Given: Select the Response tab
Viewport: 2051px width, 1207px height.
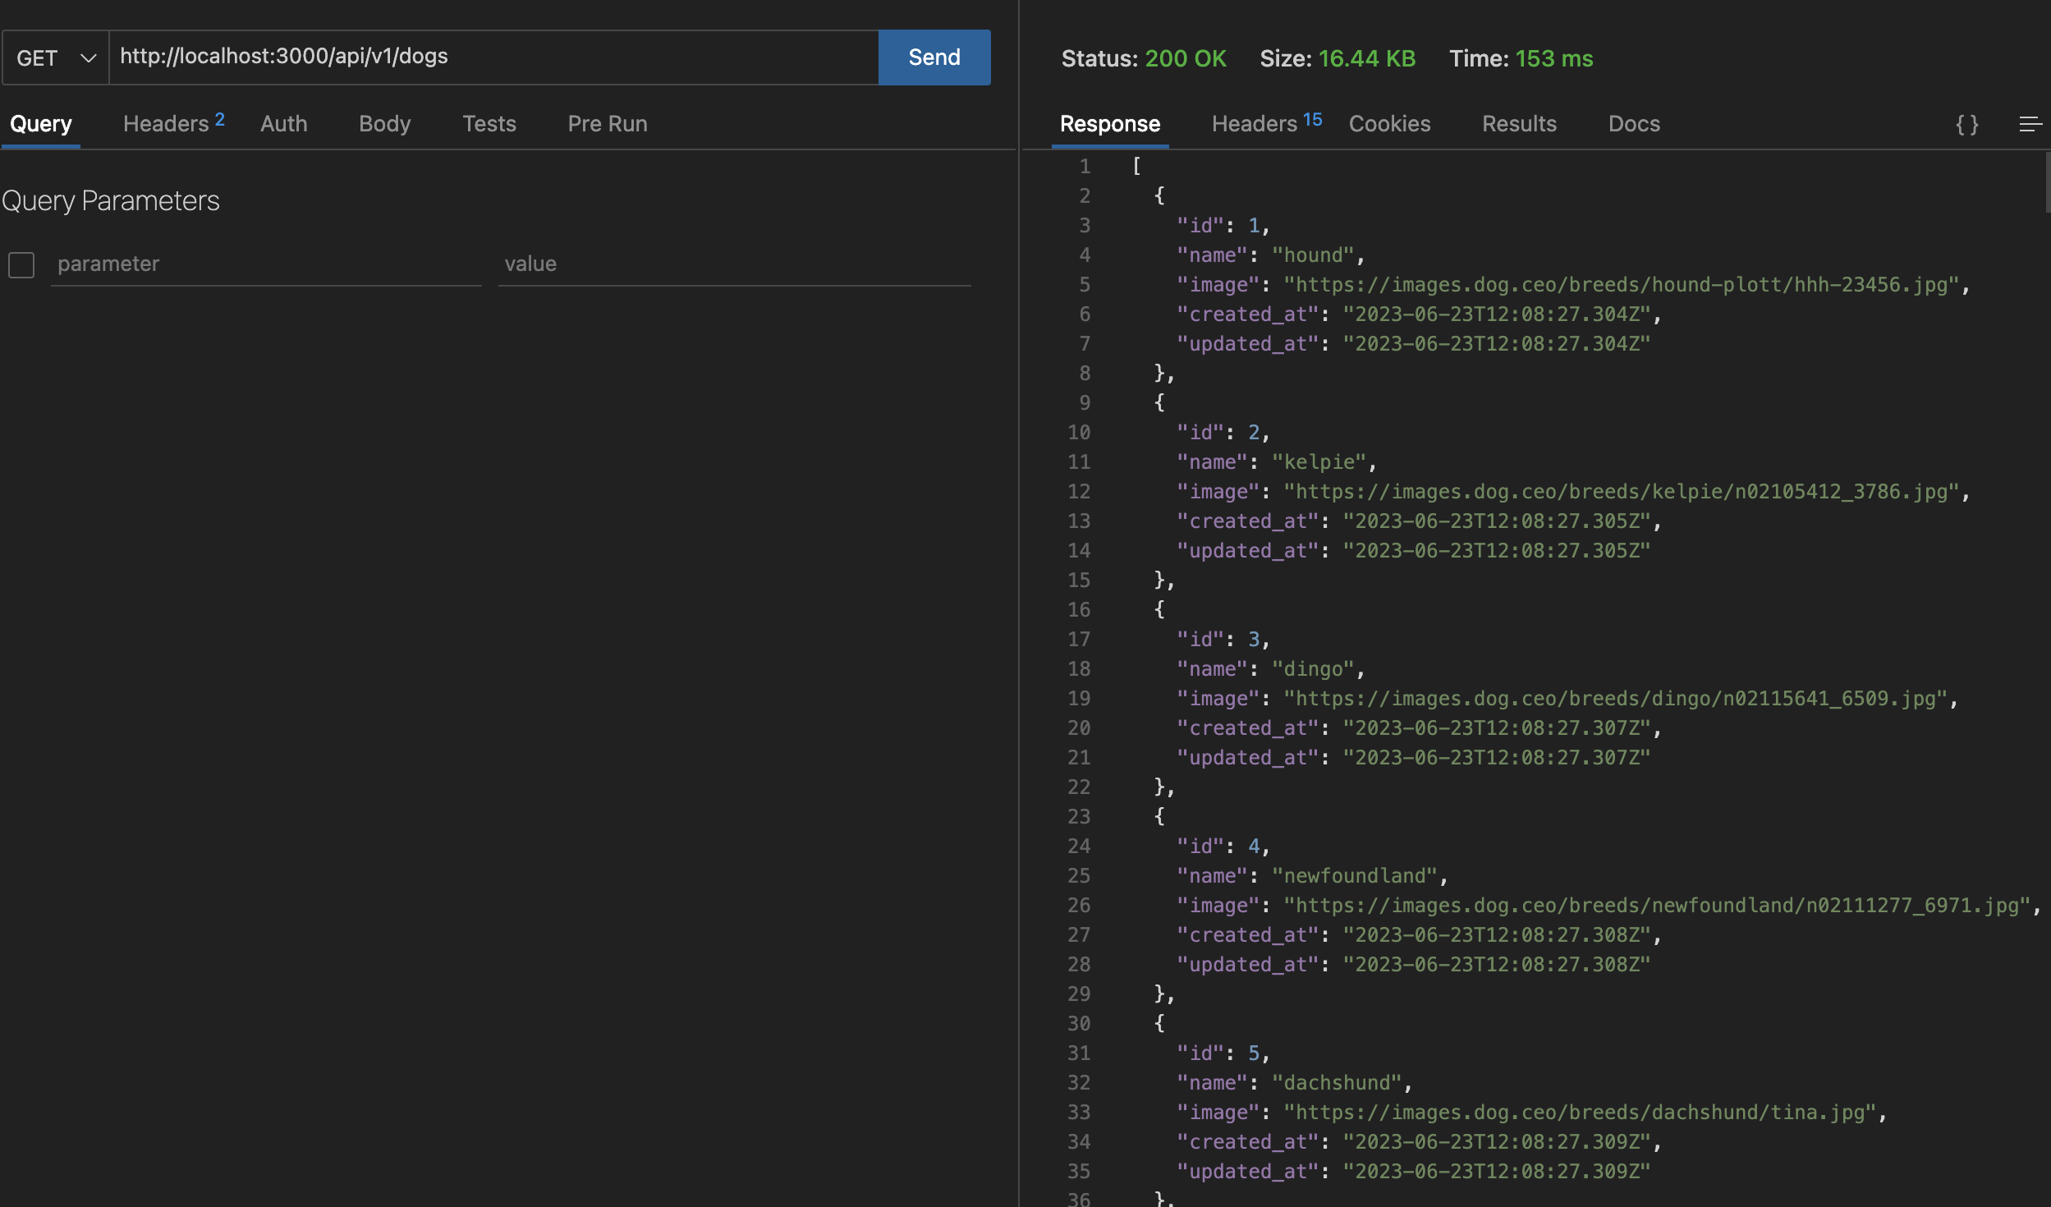Looking at the screenshot, I should [x=1110, y=124].
